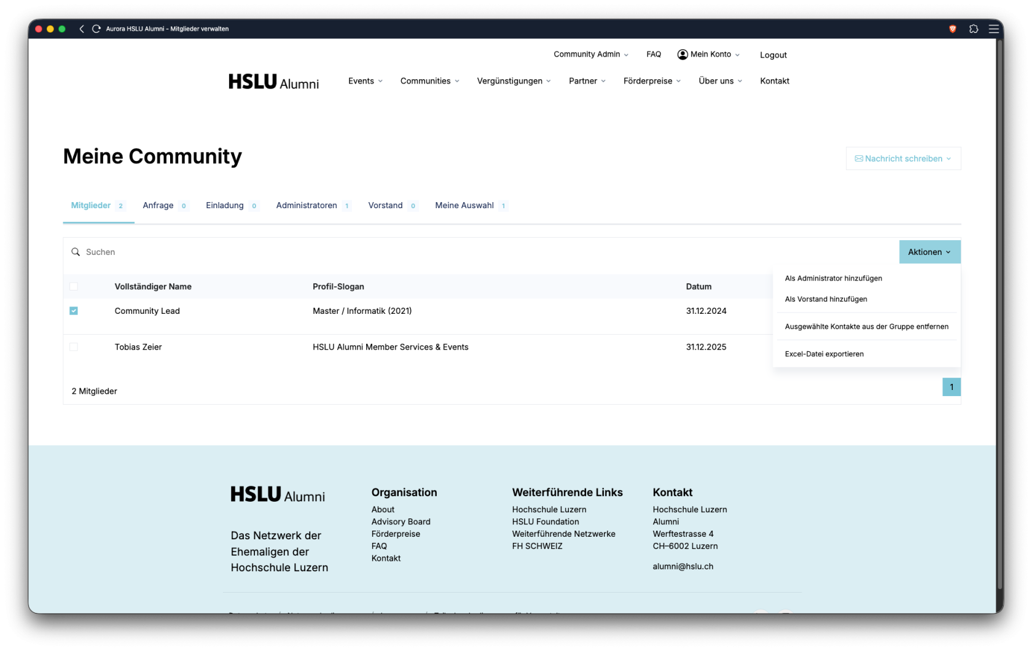Open the Einladung tab
This screenshot has height=651, width=1032.
[232, 206]
